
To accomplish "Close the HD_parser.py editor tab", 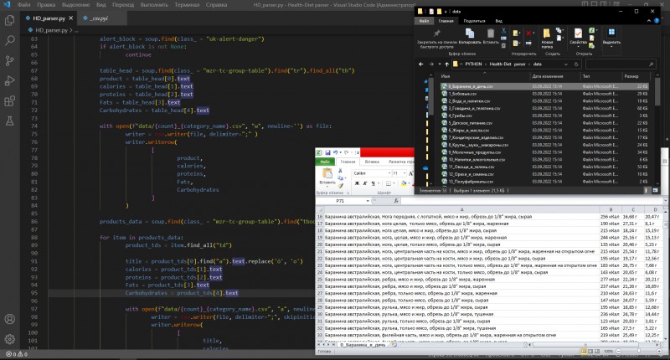I will 71,18.
